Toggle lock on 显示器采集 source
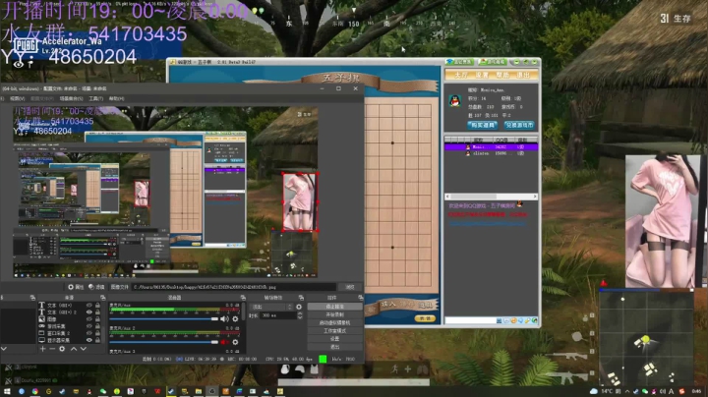708x397 pixels. click(x=97, y=340)
